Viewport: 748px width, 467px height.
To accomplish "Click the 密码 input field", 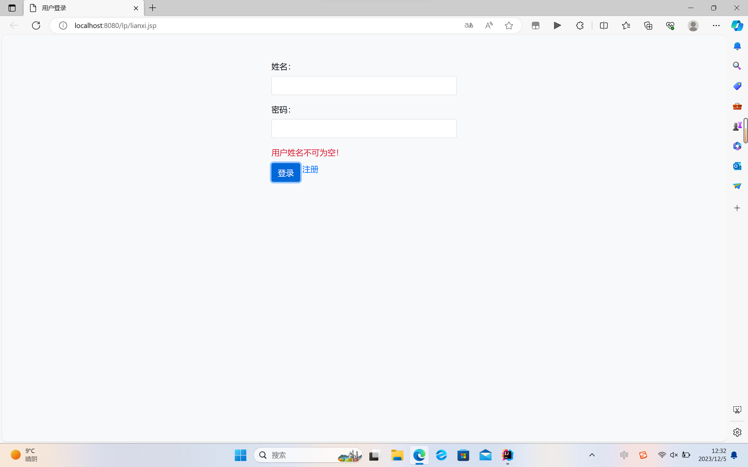I will tap(364, 128).
